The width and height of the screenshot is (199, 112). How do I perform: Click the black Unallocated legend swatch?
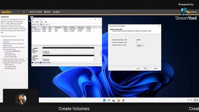(32, 63)
